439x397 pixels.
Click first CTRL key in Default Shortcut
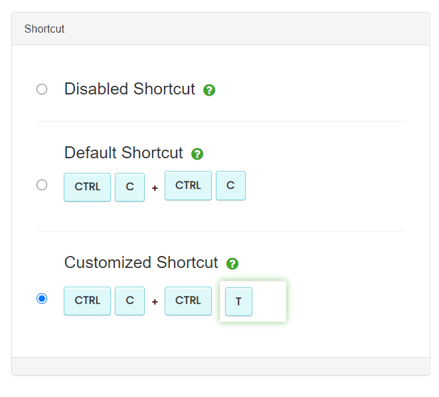pos(88,187)
